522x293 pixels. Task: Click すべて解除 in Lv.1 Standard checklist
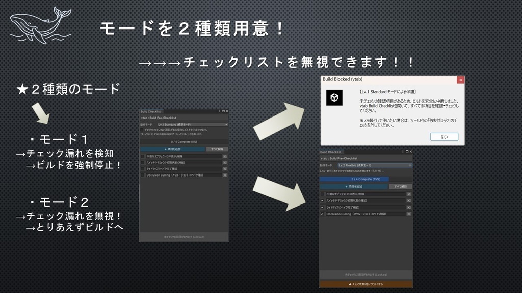pos(217,149)
